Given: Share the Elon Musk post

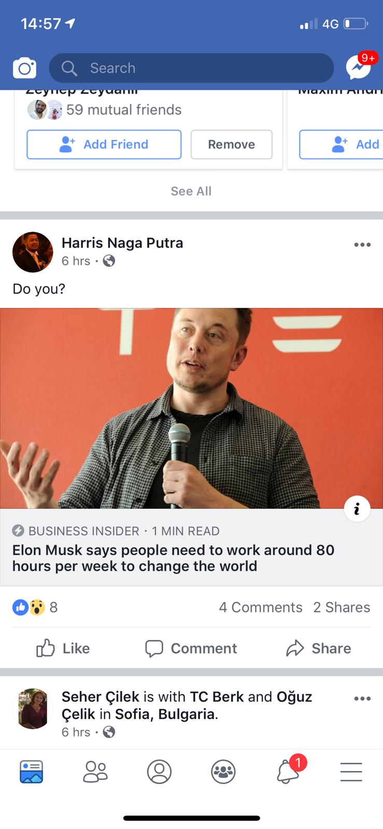Looking at the screenshot, I should (x=318, y=648).
